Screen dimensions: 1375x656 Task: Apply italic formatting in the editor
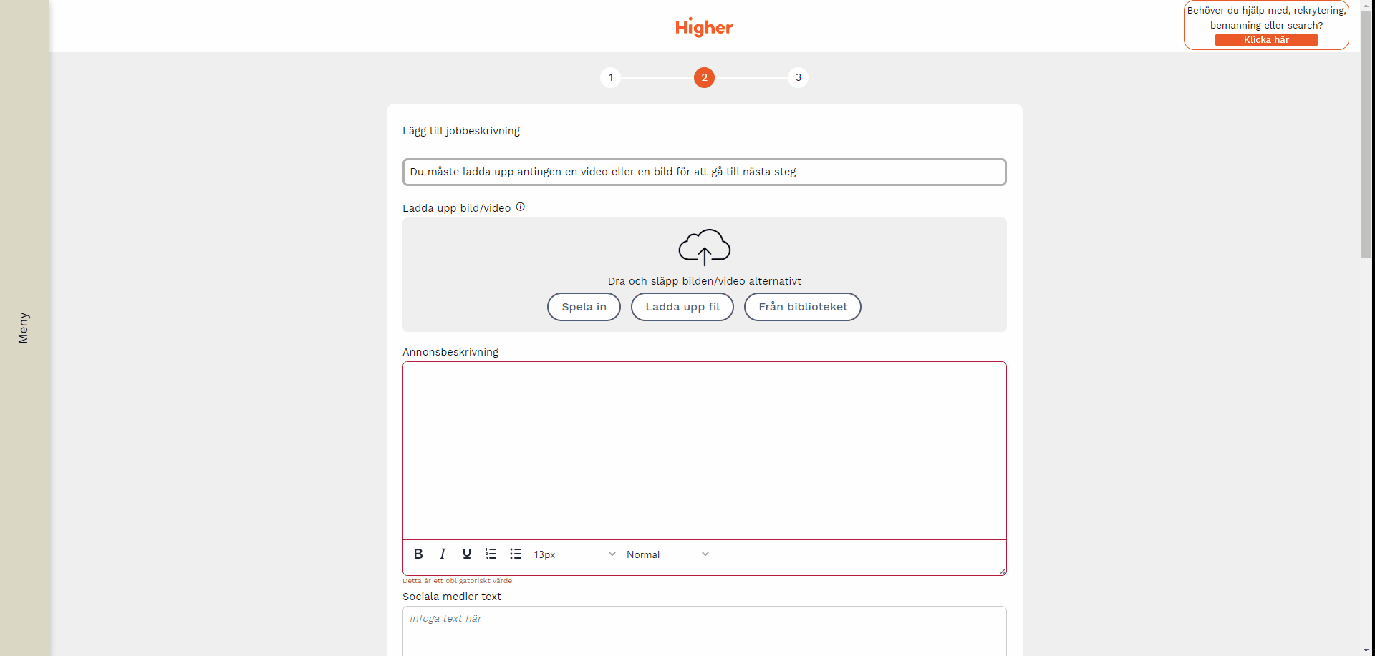pyautogui.click(x=443, y=554)
